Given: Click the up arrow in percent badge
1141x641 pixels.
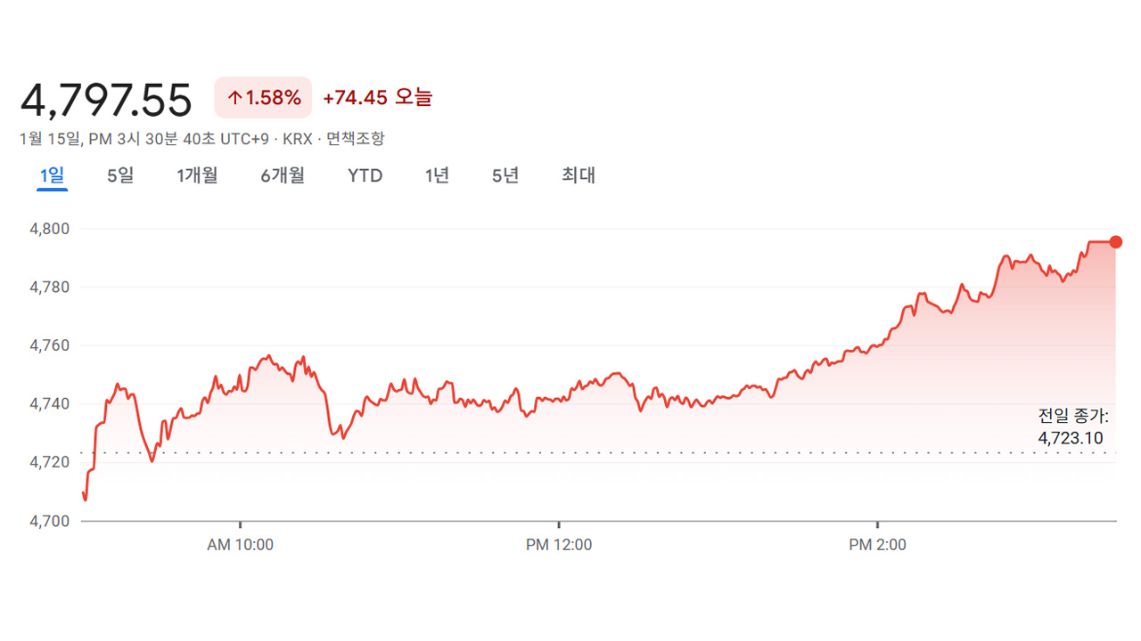Looking at the screenshot, I should pos(235,98).
